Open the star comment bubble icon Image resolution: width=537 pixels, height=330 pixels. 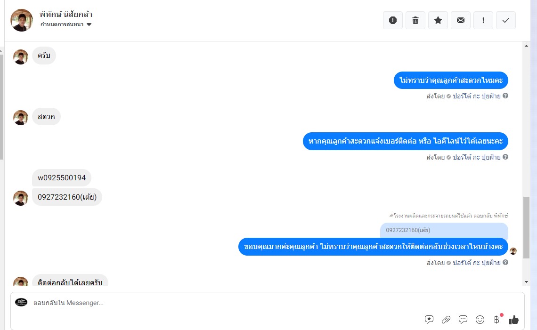[x=429, y=320]
